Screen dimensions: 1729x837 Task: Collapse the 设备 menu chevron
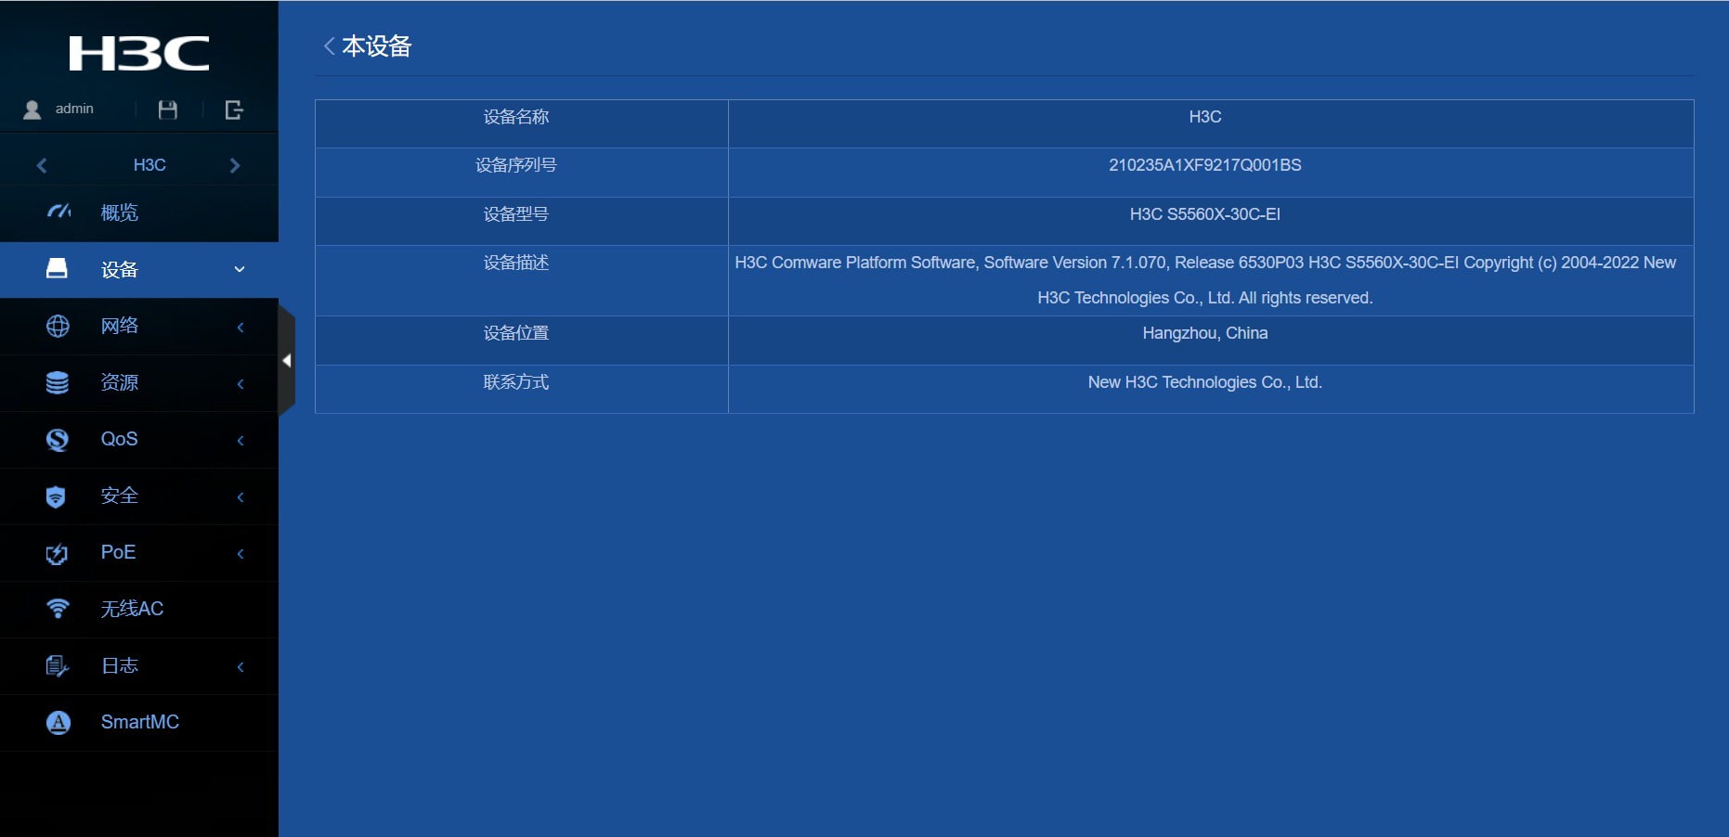tap(240, 269)
